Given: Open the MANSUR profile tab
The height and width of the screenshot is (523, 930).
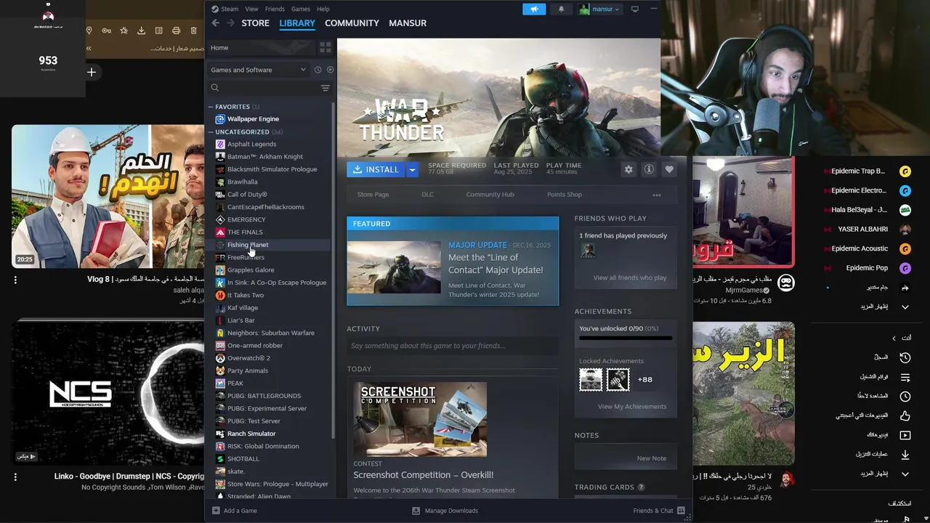Looking at the screenshot, I should point(408,23).
